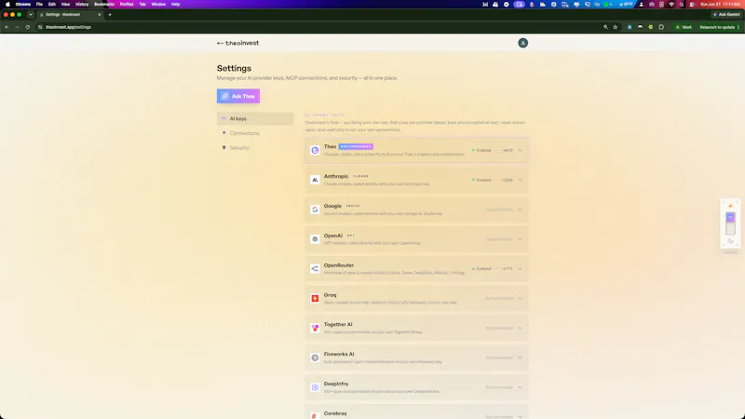Click the "Cerebras" provider name
Screen dimensions: 745x419
(x=335, y=413)
